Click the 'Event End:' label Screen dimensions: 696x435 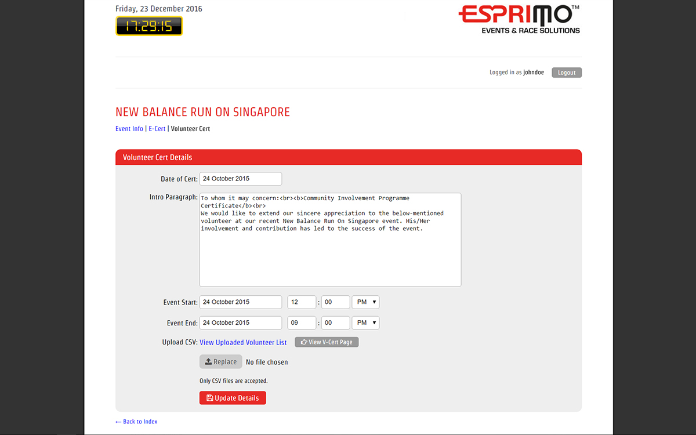coord(182,323)
